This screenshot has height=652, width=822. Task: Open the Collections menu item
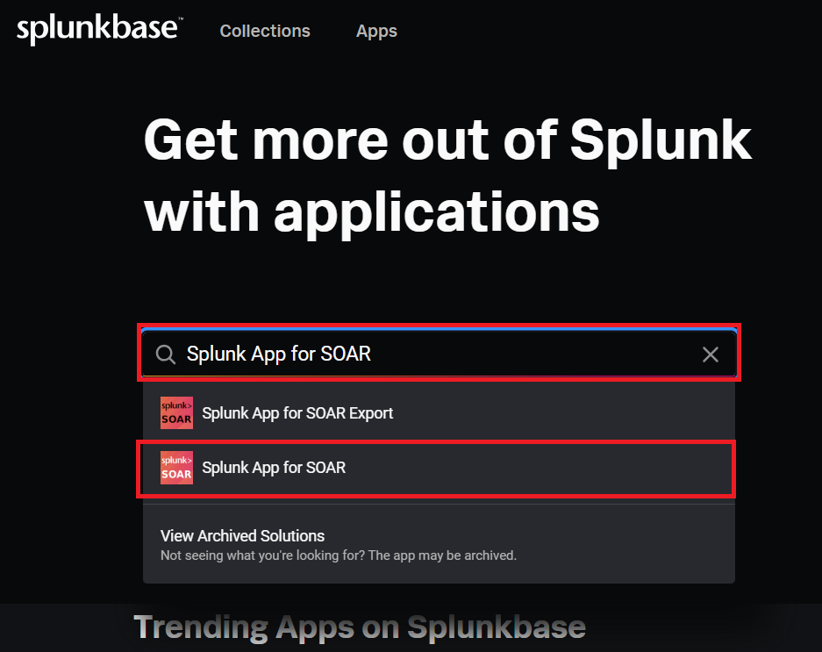pos(265,31)
